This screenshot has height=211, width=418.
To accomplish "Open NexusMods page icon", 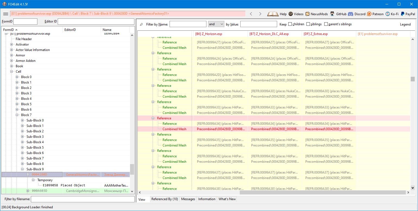I will coord(307,14).
